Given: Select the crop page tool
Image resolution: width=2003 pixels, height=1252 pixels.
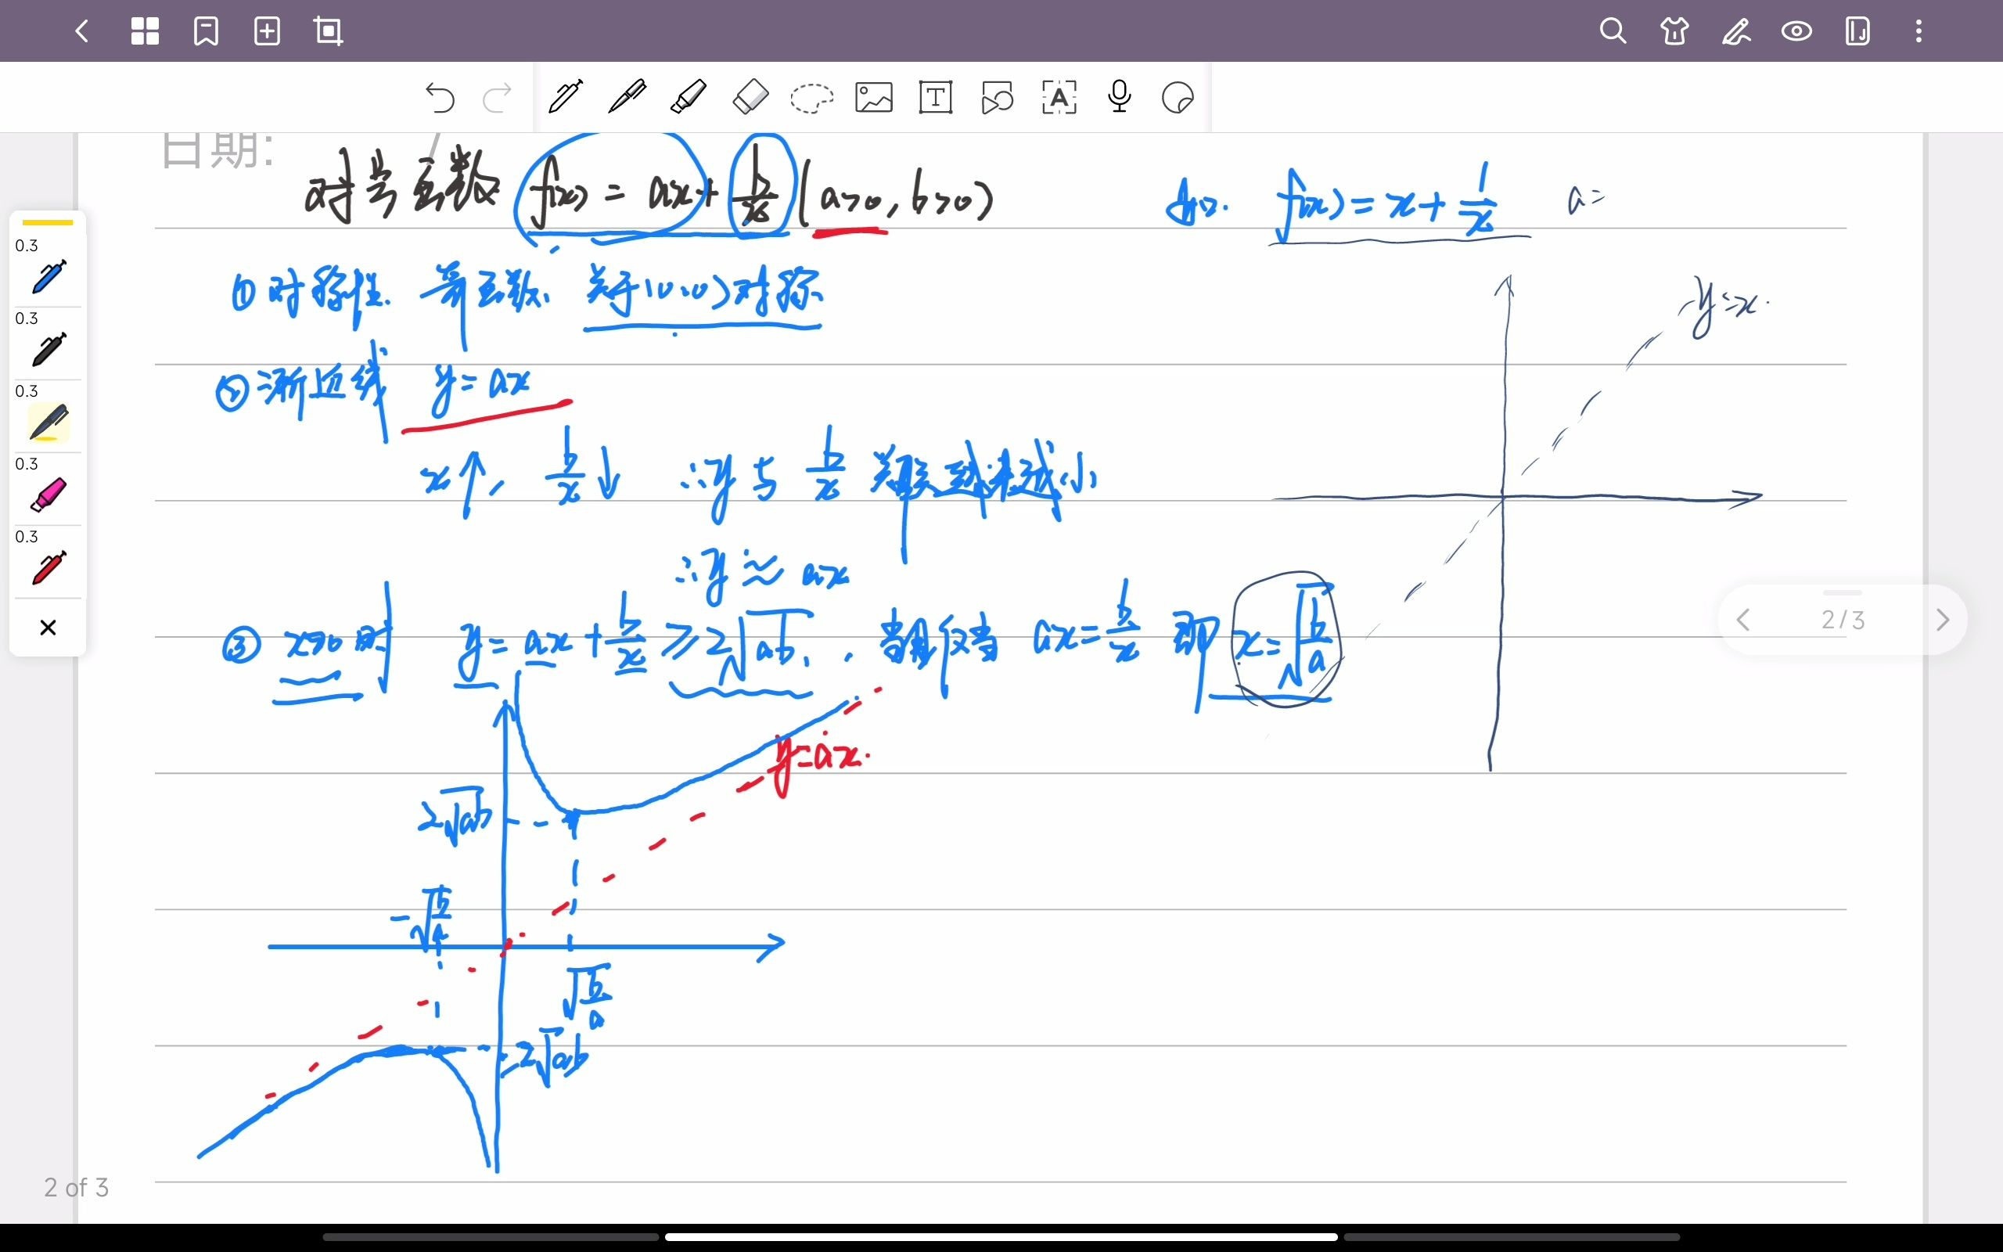Looking at the screenshot, I should 329,31.
